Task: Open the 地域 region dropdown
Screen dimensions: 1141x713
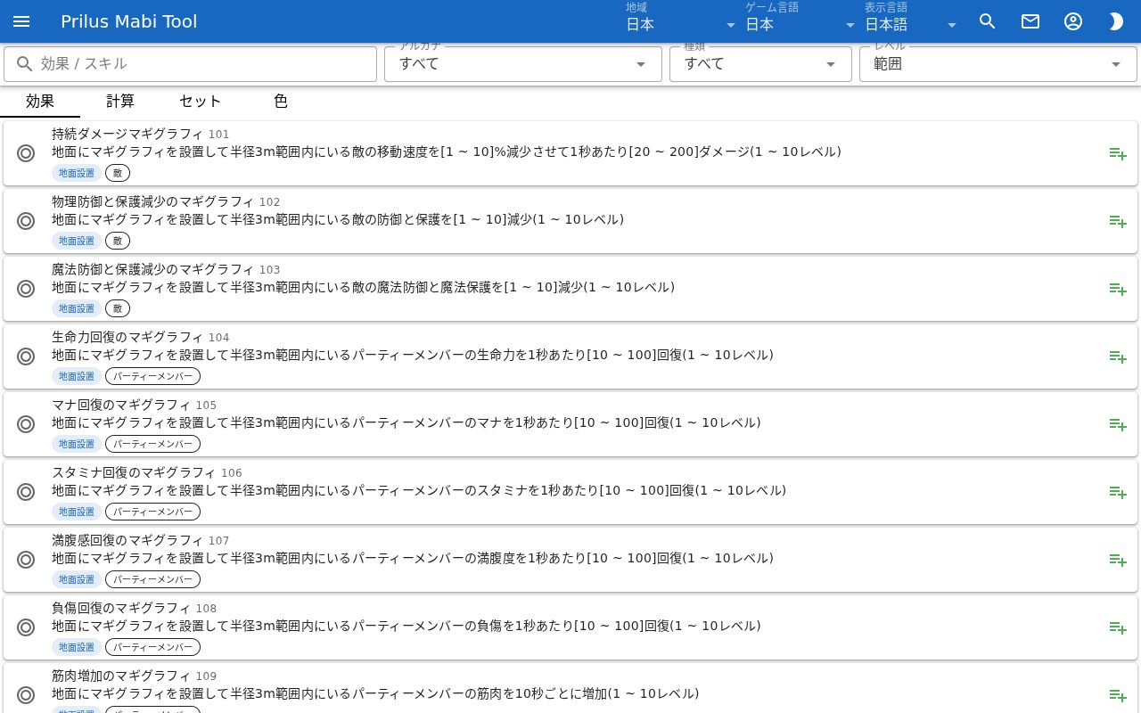Action: 681,21
